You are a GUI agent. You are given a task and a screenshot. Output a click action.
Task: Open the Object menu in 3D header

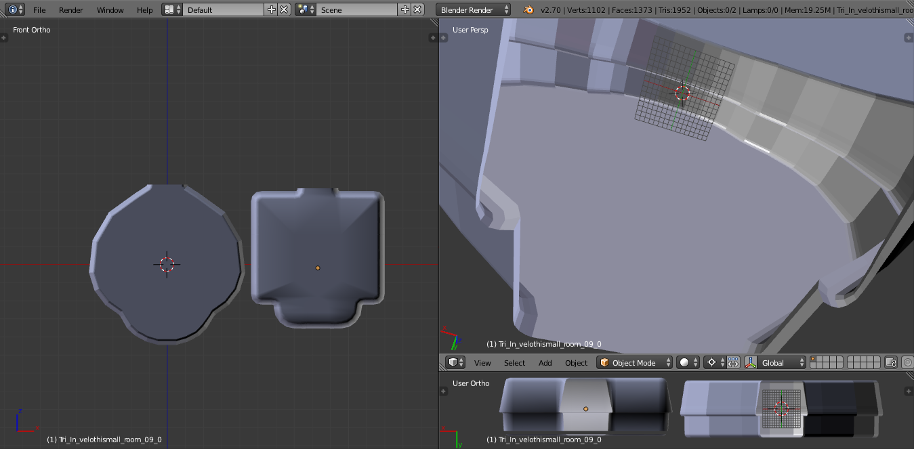(x=577, y=363)
